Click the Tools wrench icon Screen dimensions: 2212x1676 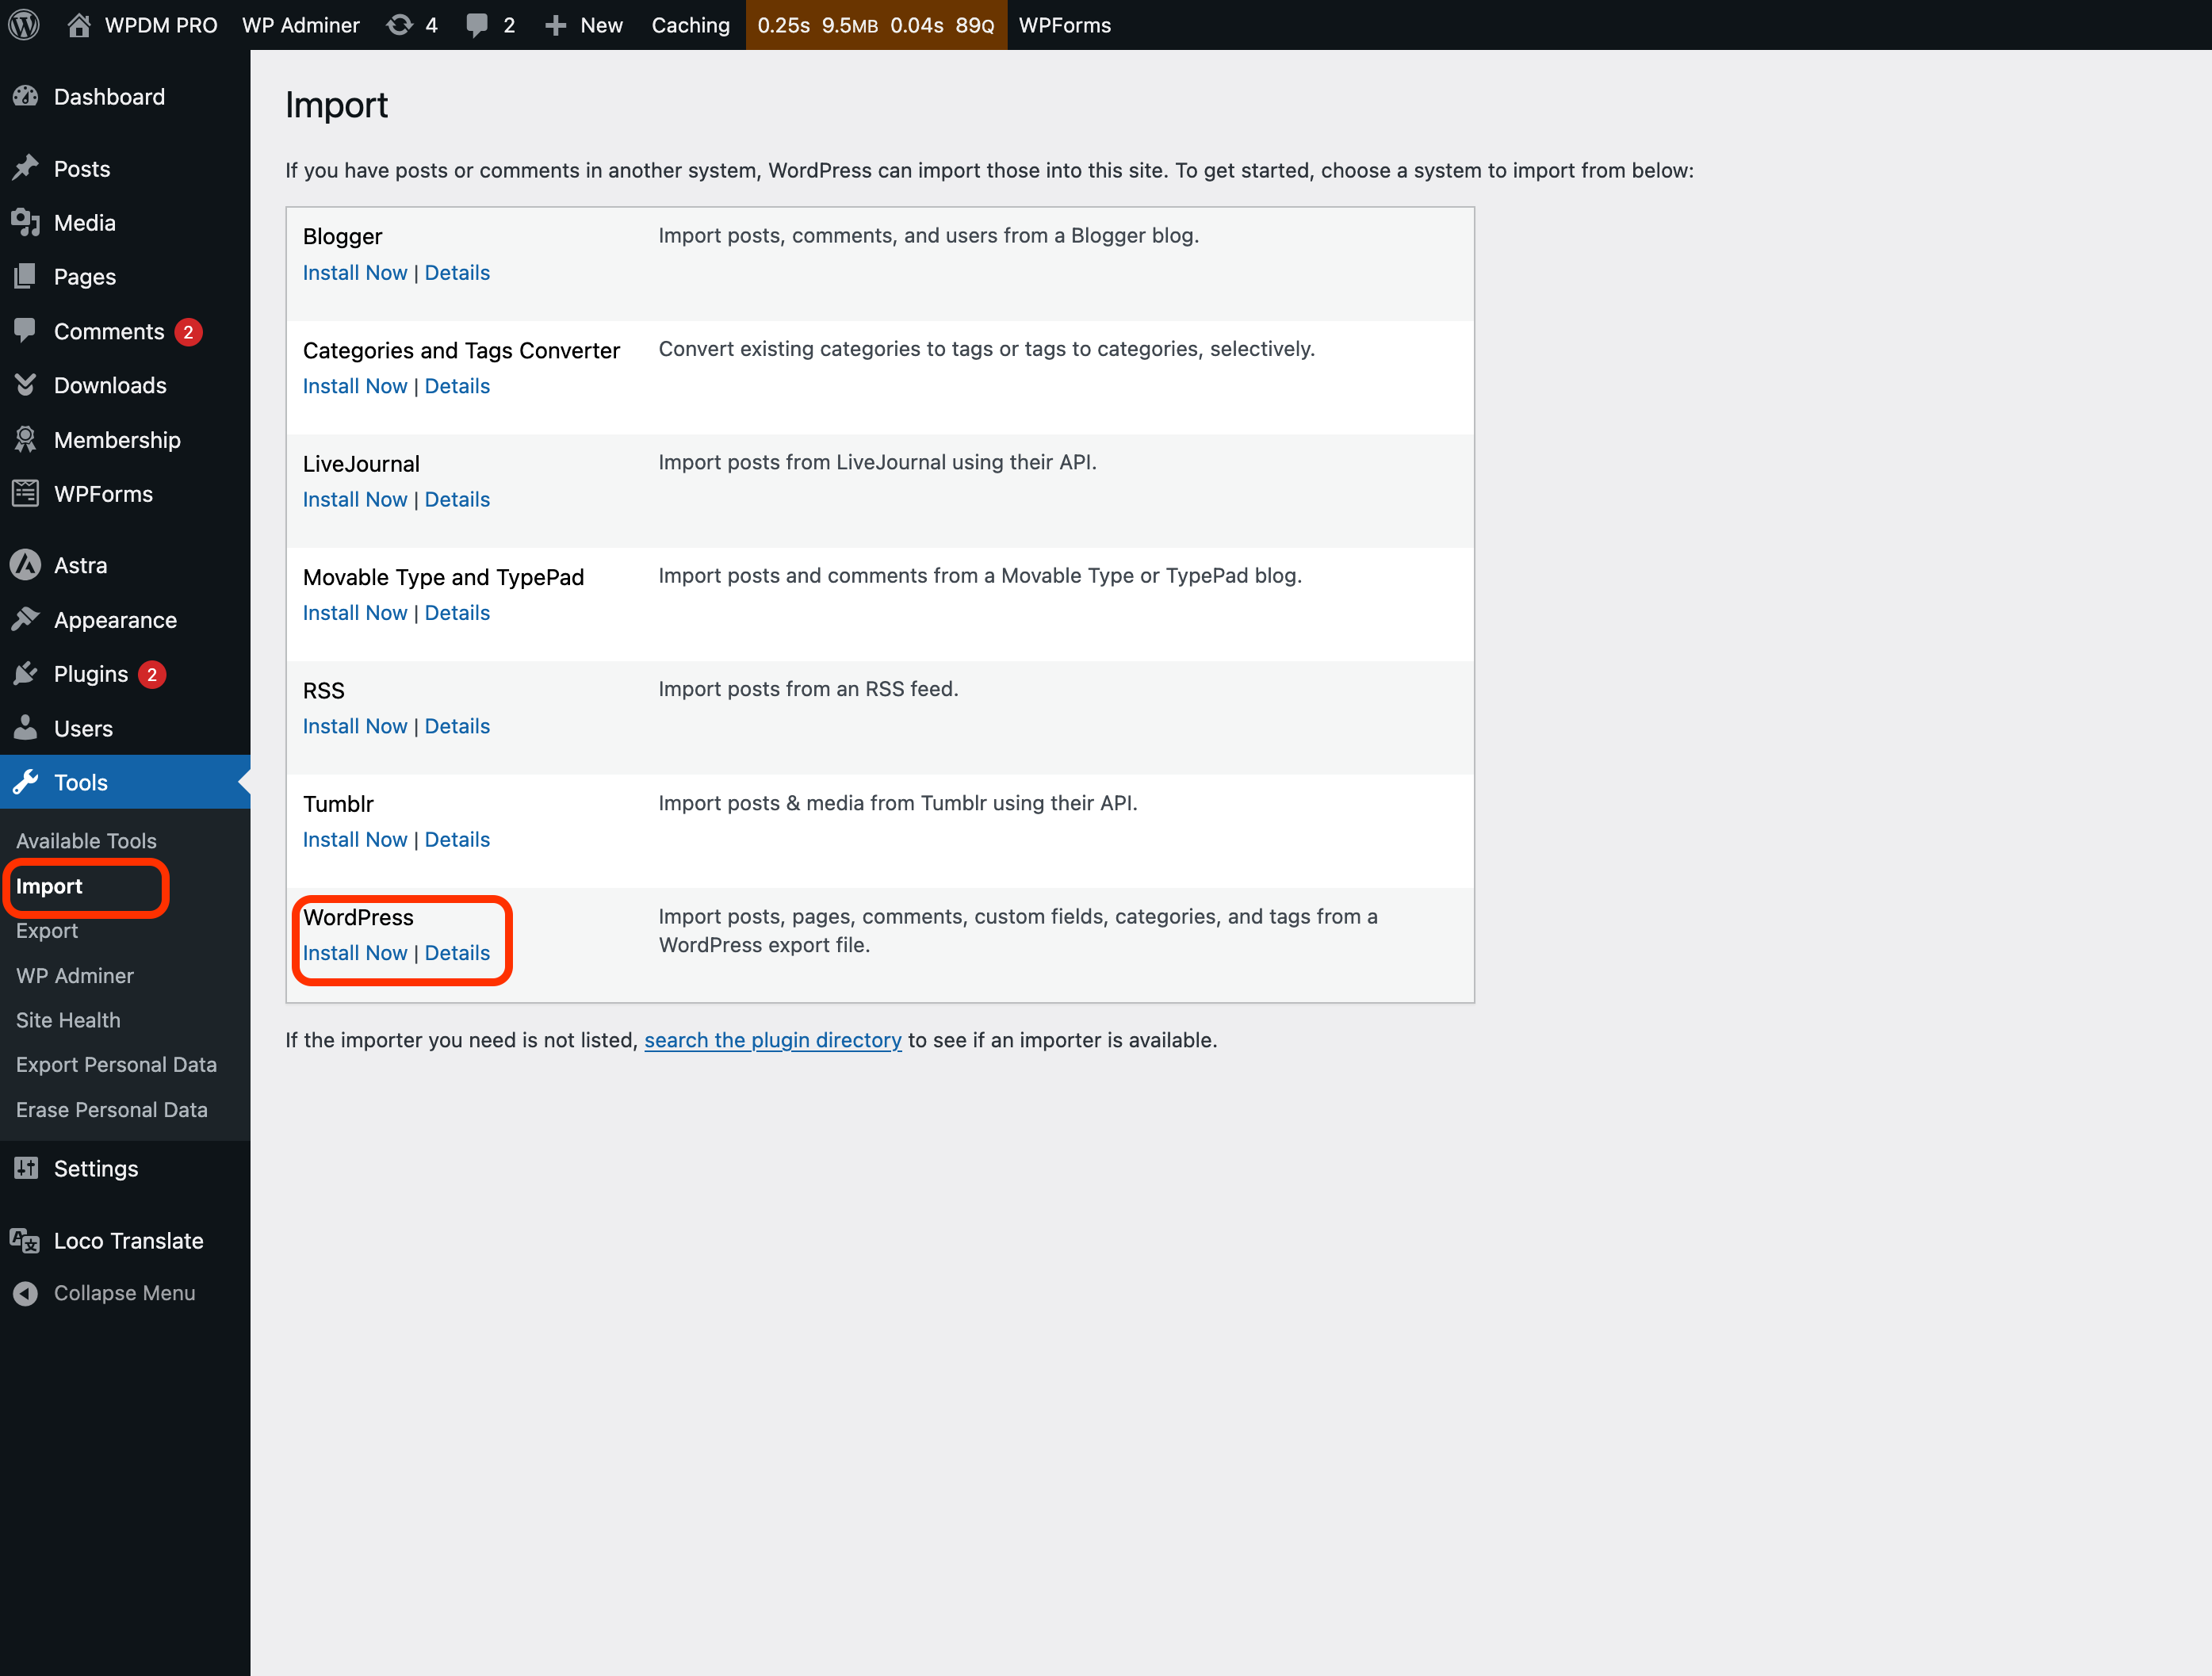tap(26, 782)
